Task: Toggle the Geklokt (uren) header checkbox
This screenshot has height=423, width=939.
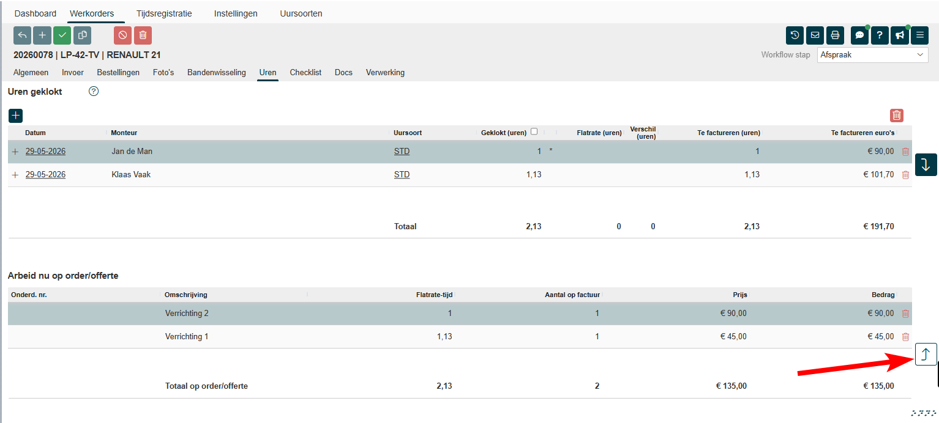Action: point(534,131)
